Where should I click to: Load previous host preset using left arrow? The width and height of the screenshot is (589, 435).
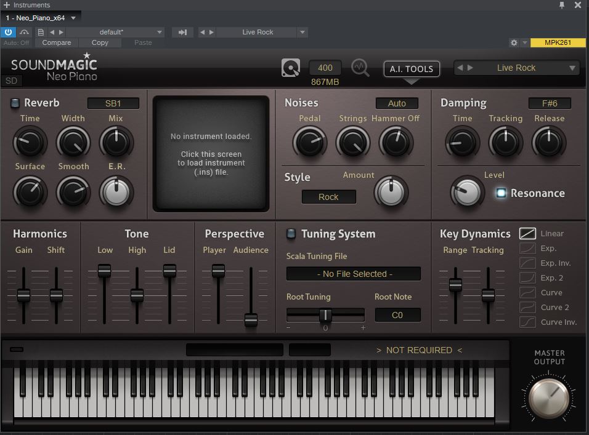click(x=52, y=32)
